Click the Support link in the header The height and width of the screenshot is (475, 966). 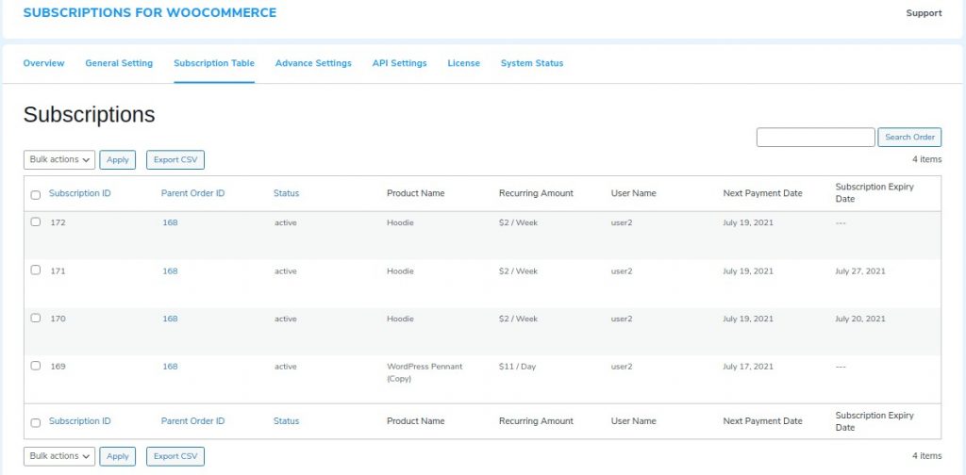924,13
